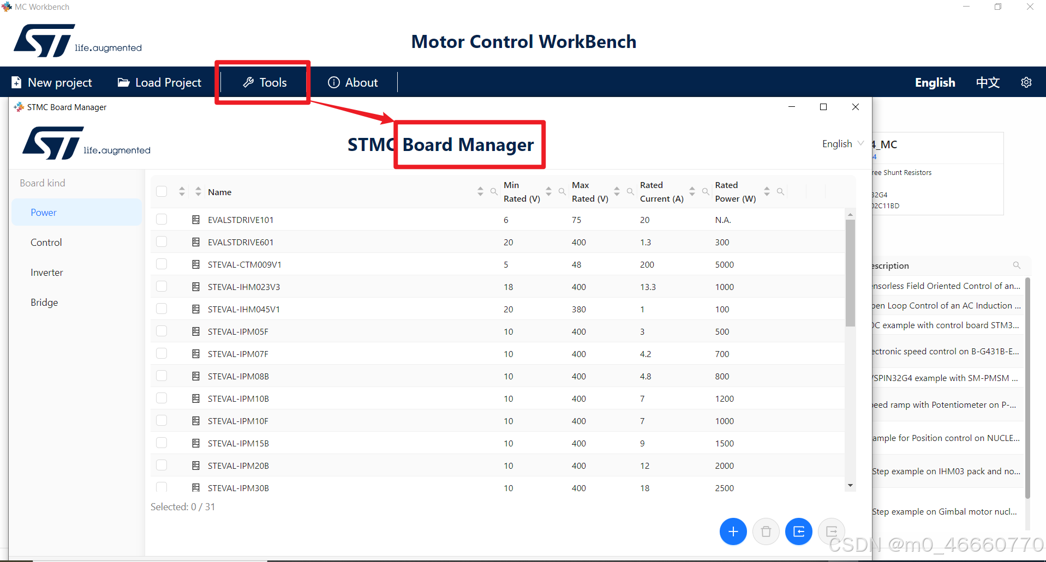The image size is (1046, 562).
Task: Click the blue import board button
Action: pyautogui.click(x=798, y=531)
